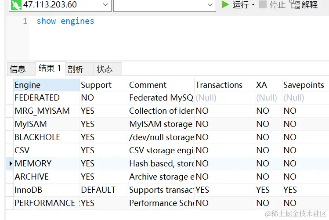The height and width of the screenshot is (220, 329).
Task: Click the (Null) XA cell for FEDERATED
Action: tap(268, 98)
